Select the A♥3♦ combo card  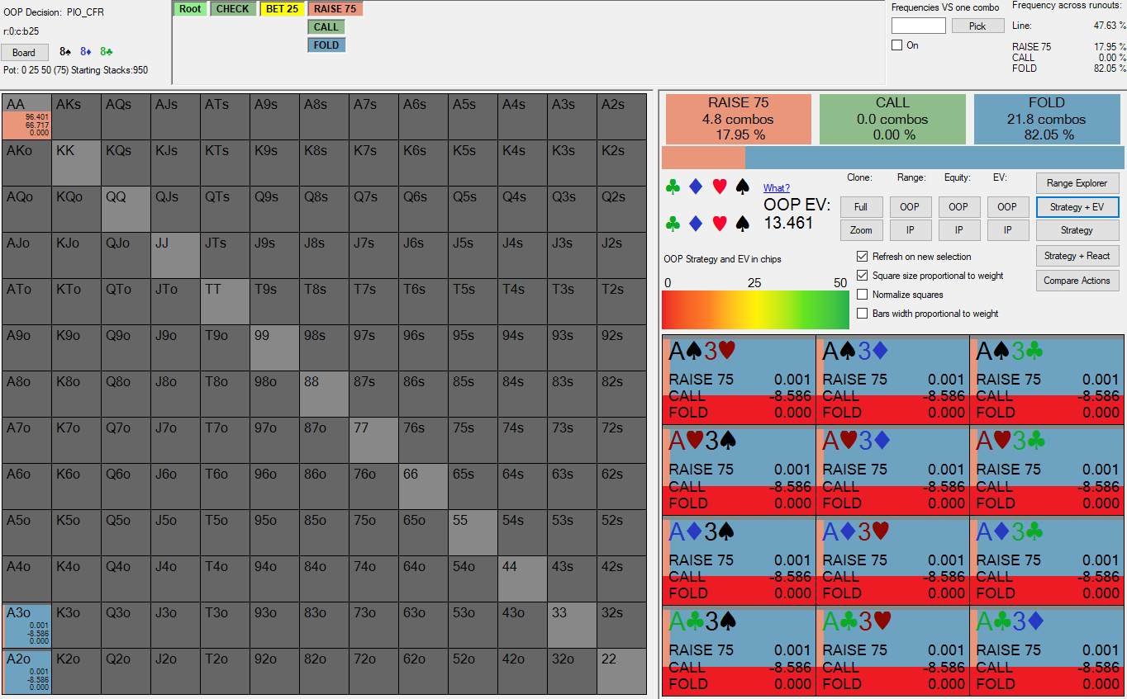point(893,471)
